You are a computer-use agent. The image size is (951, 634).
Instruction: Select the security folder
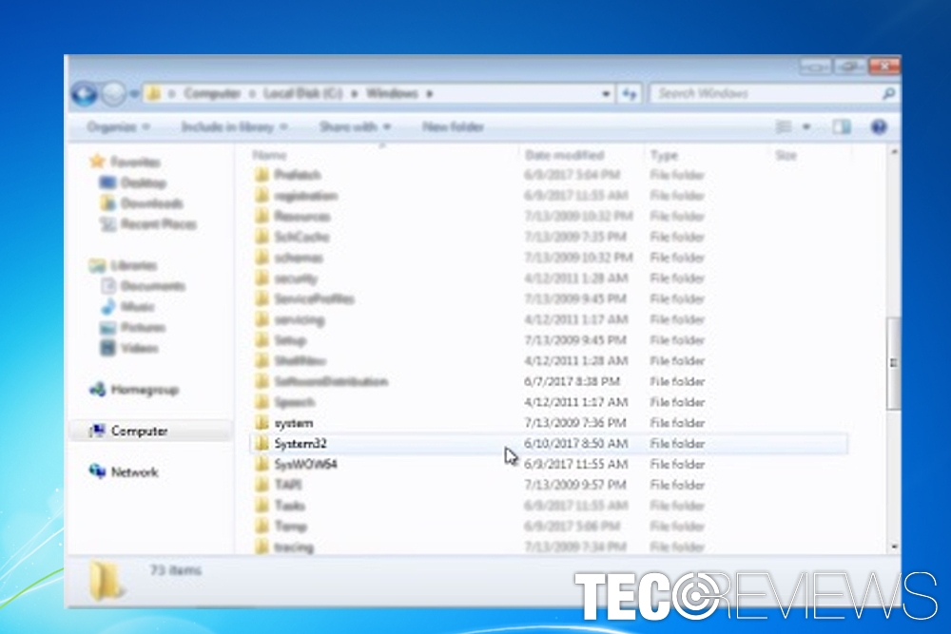pos(296,279)
